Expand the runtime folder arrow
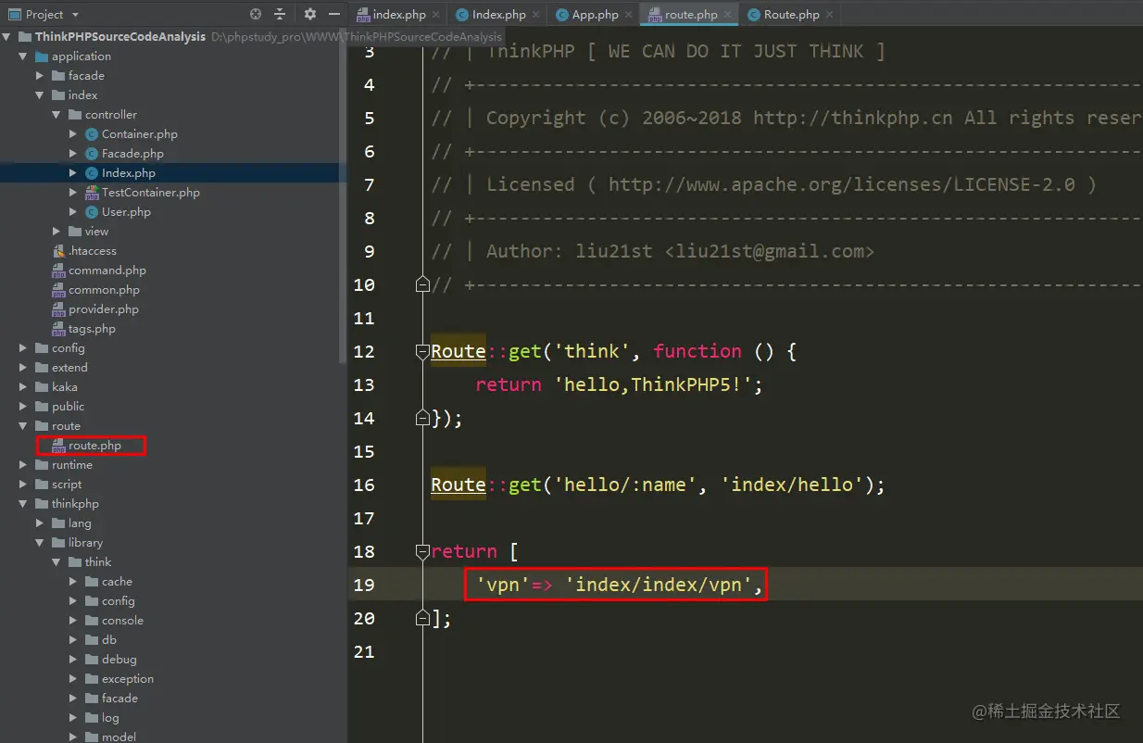The width and height of the screenshot is (1143, 743). (x=23, y=465)
